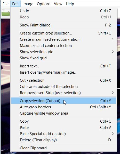Expand Create maximized selection submenu arrow
Image resolution: width=120 pixels, height=154 pixels.
coord(113,39)
